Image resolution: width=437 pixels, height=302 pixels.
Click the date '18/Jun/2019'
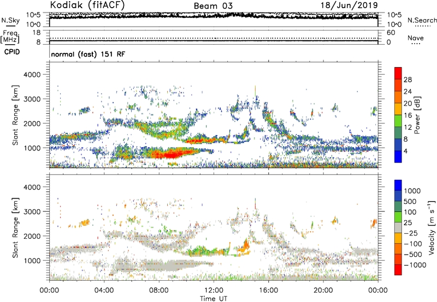[x=349, y=5]
